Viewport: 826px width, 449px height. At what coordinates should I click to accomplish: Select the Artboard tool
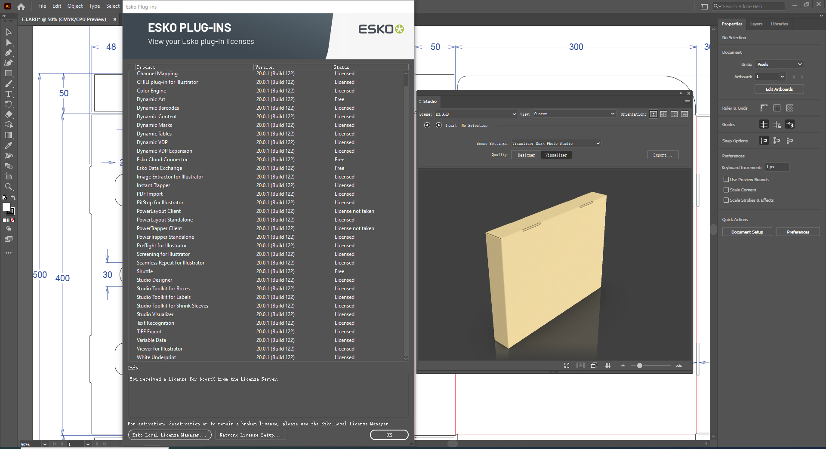[x=9, y=177]
